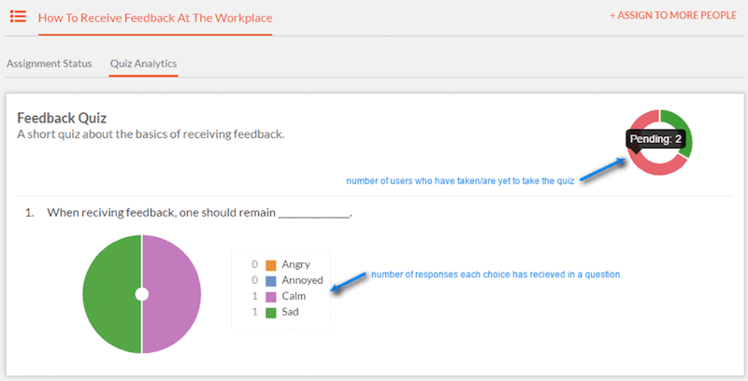The height and width of the screenshot is (381, 748).
Task: Toggle the Angry legend label
Action: (295, 264)
